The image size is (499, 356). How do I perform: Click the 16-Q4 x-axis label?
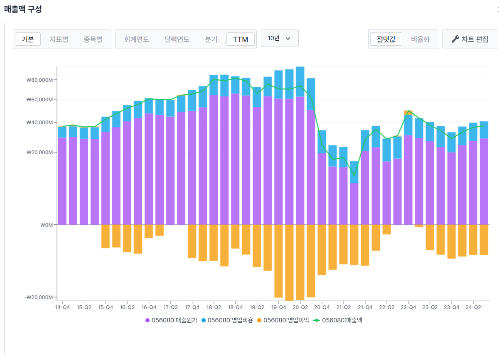(x=149, y=307)
